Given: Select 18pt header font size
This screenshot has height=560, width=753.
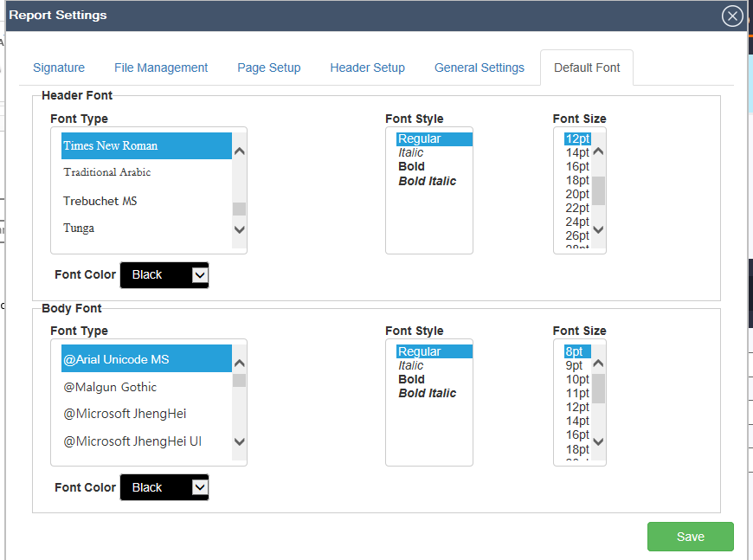Looking at the screenshot, I should [577, 180].
